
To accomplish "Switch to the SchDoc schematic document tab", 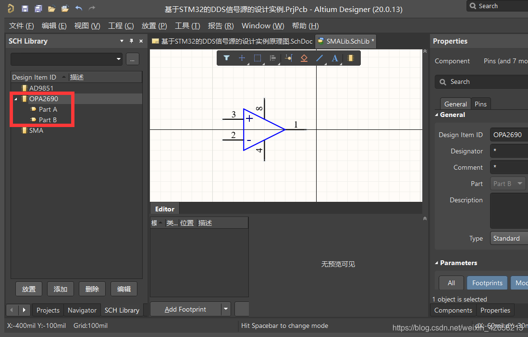I will click(232, 41).
